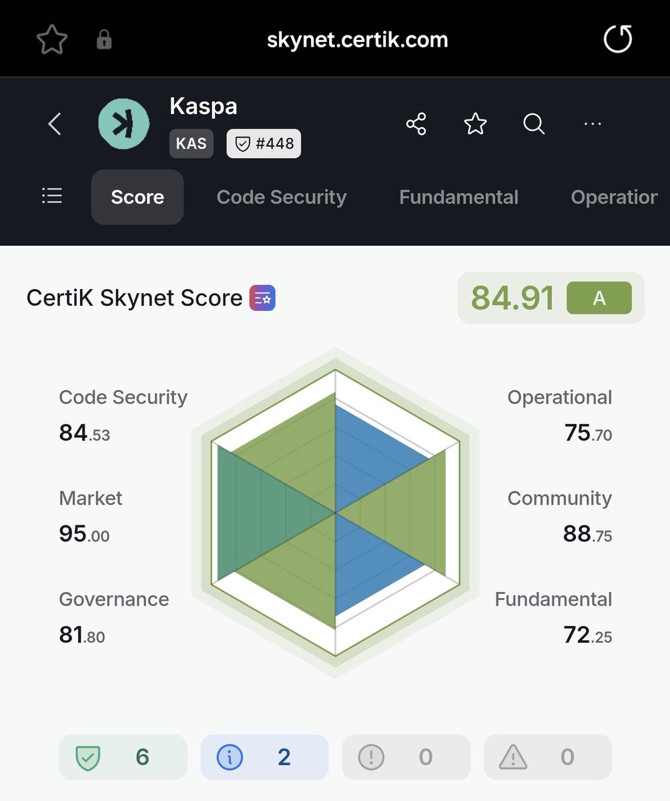The image size is (670, 801).
Task: Click the verified shield badge showing #448
Action: (x=263, y=143)
